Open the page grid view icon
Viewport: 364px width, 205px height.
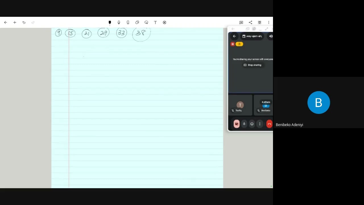(259, 22)
